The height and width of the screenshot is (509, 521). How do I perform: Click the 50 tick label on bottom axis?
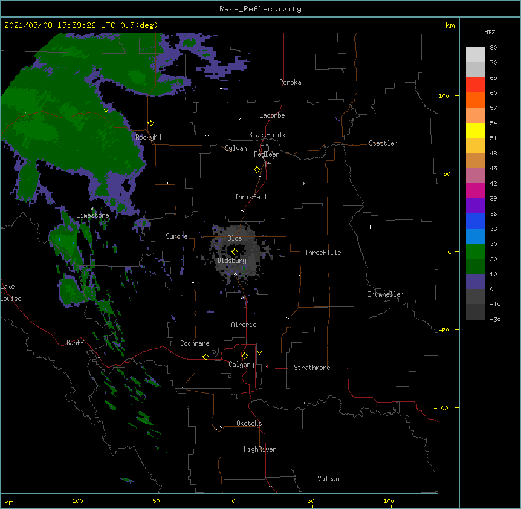(x=311, y=501)
